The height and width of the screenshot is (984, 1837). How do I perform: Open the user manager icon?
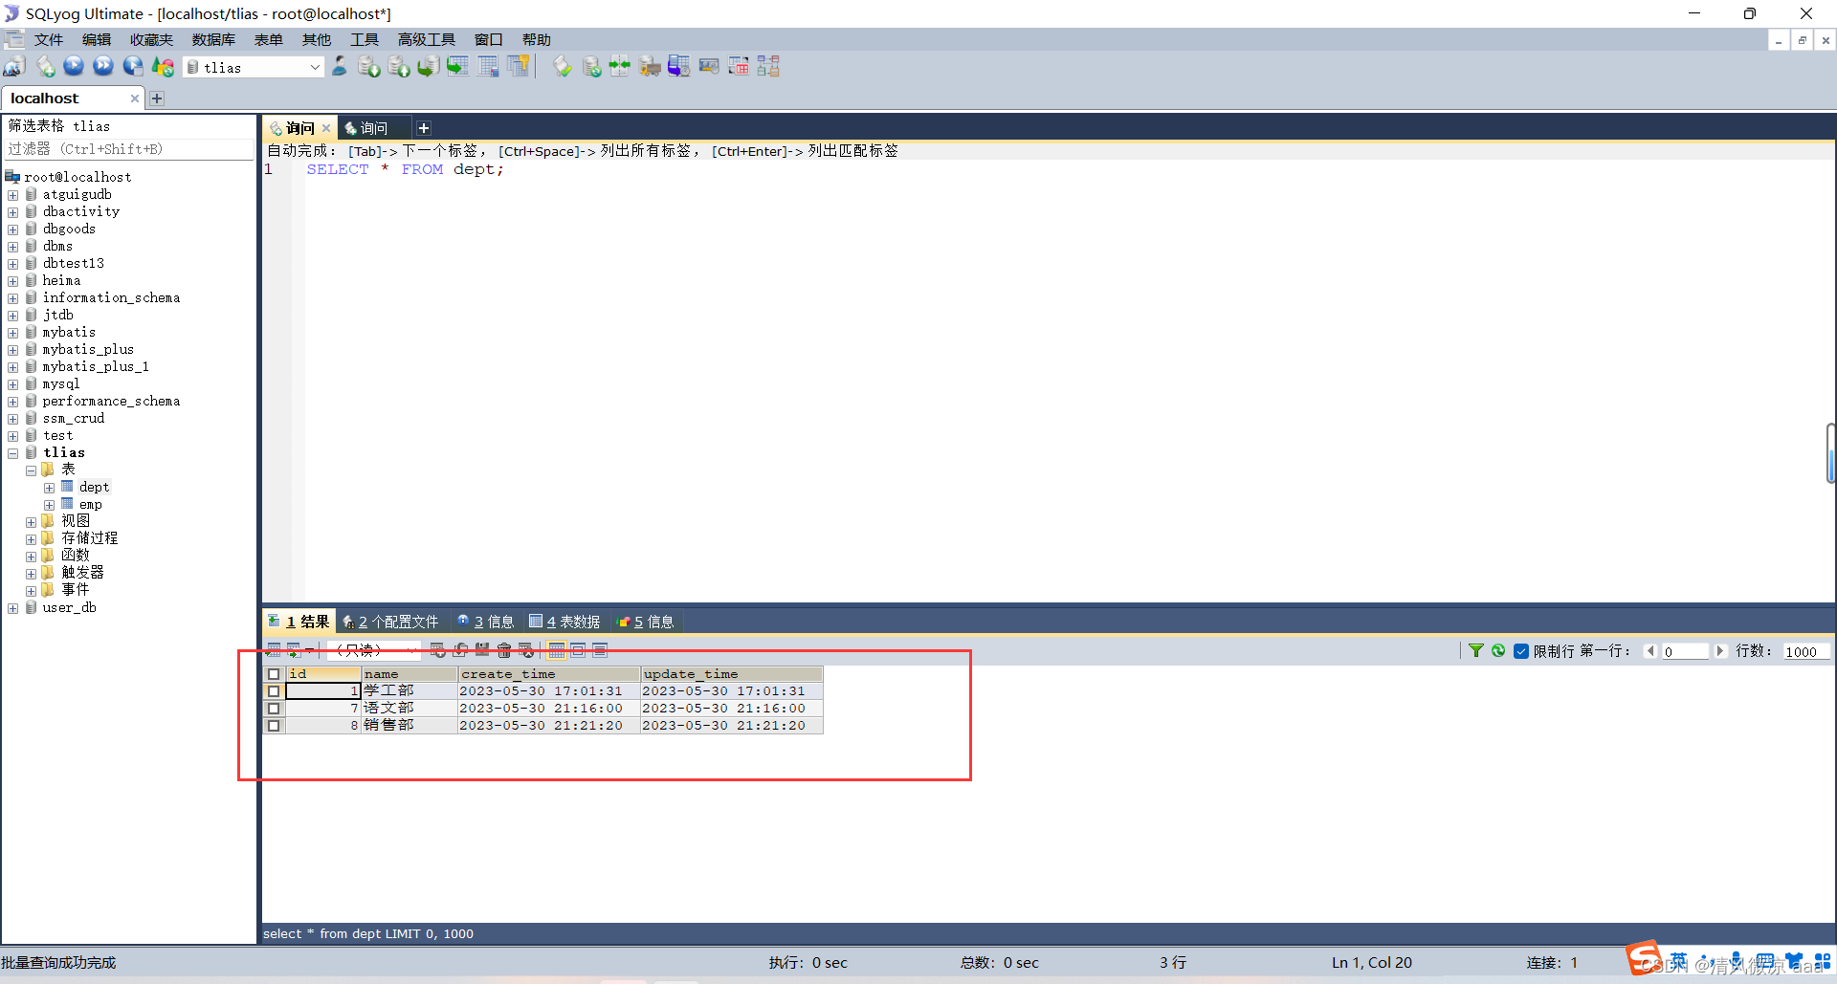pyautogui.click(x=340, y=67)
